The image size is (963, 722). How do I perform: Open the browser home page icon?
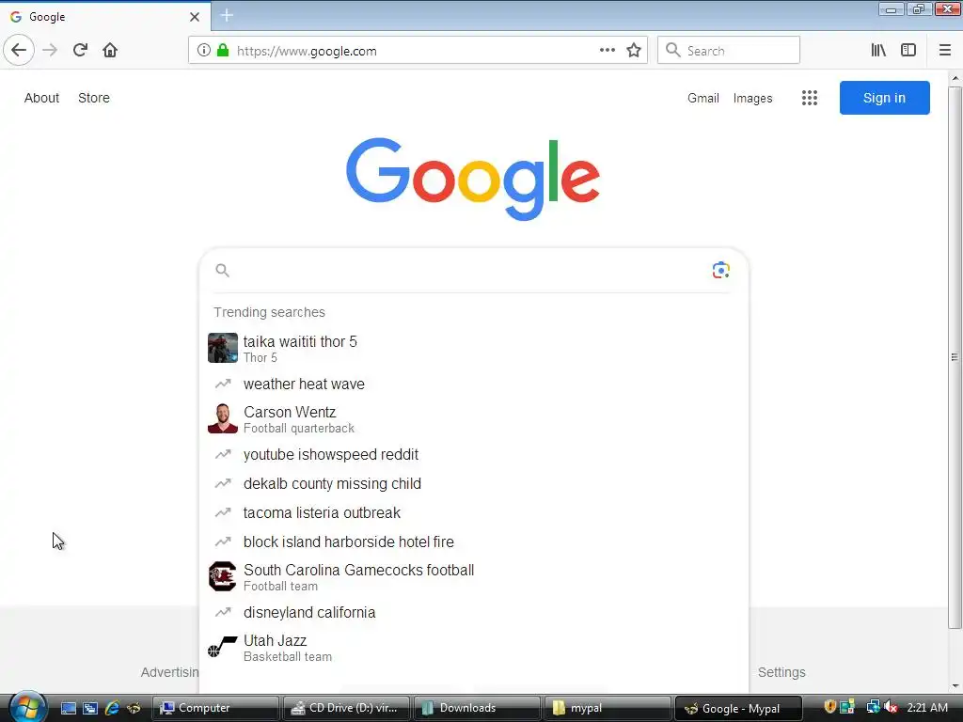[x=110, y=50]
